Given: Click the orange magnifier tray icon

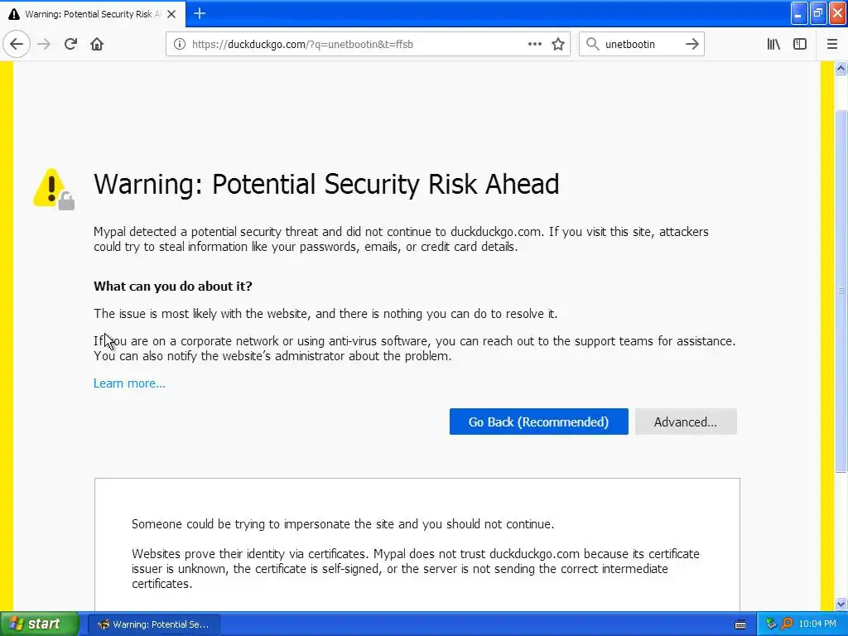Looking at the screenshot, I should tap(787, 624).
